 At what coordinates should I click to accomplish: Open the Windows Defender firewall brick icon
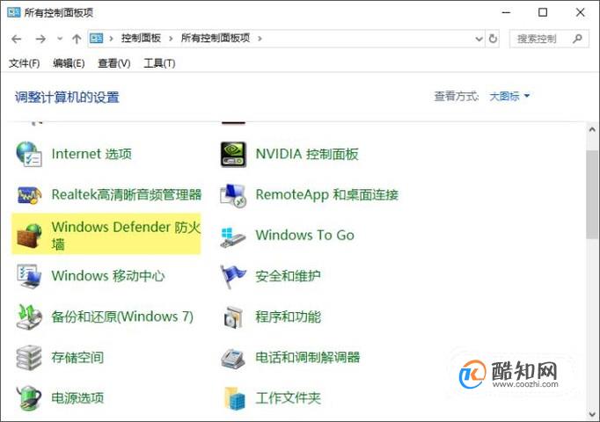[29, 236]
